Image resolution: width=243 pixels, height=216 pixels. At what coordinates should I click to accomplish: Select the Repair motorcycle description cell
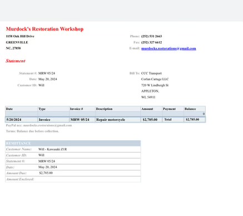tap(111, 120)
